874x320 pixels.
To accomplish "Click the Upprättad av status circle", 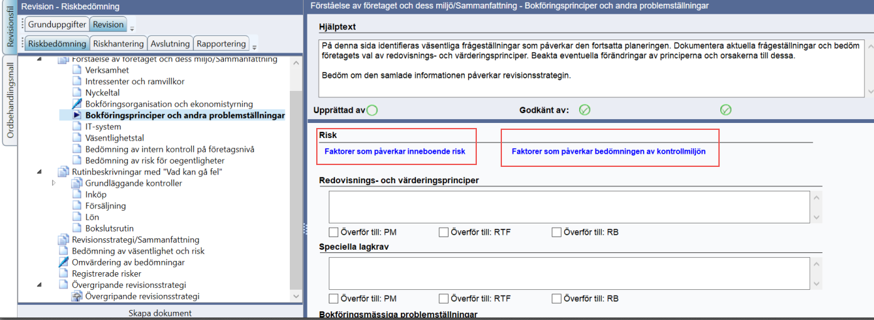I will tap(372, 110).
